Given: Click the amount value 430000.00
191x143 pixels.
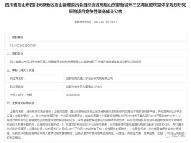Looking at the screenshot, I should [x=73, y=95].
